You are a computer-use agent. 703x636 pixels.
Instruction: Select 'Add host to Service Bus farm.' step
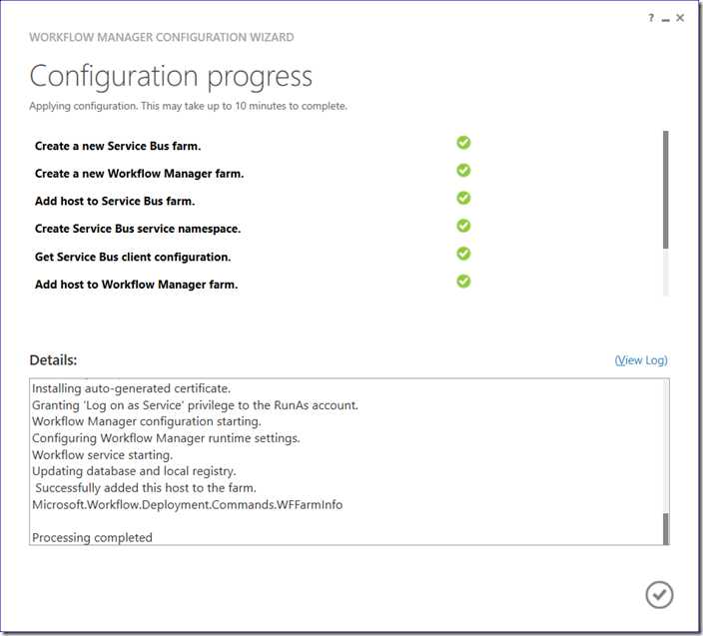pos(115,202)
